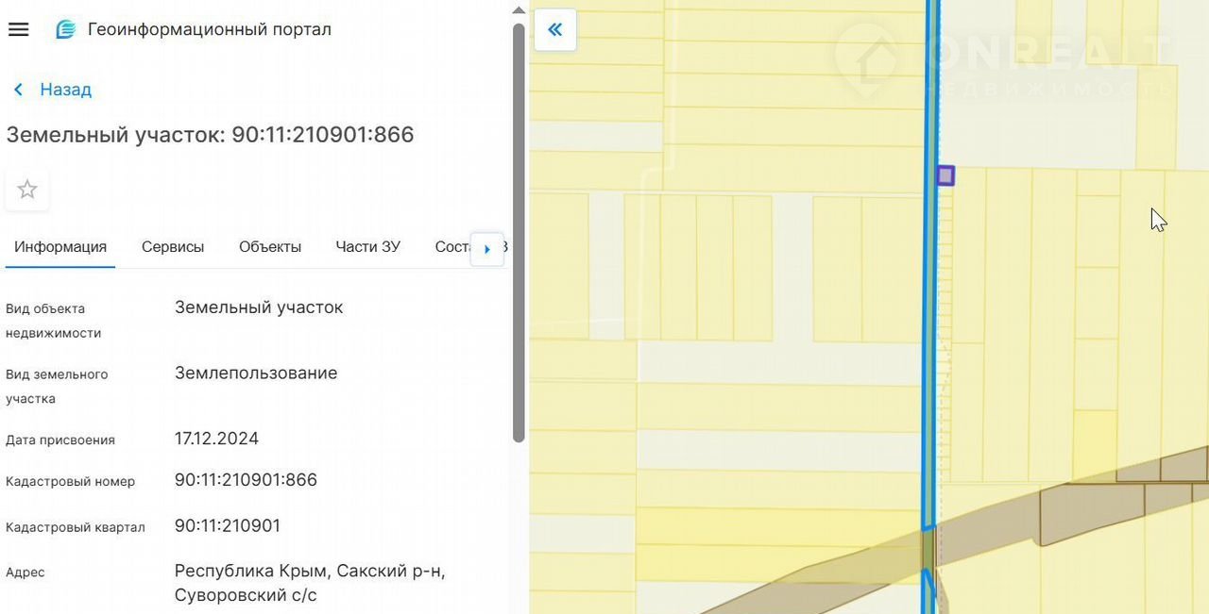The width and height of the screenshot is (1209, 614).
Task: Click the Геоинформационный портал title text
Action: point(209,29)
